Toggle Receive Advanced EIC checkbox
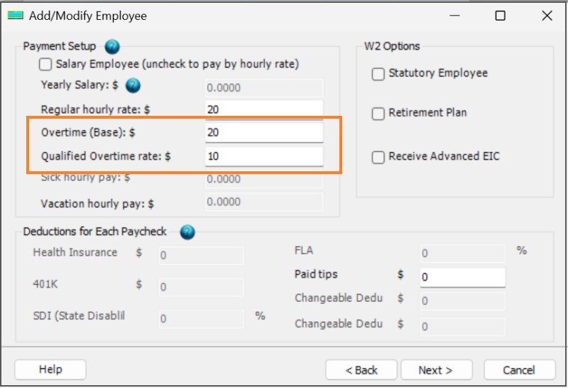The width and height of the screenshot is (568, 388). coord(378,157)
